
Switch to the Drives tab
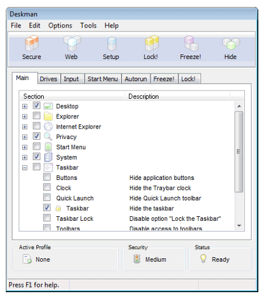(x=49, y=79)
